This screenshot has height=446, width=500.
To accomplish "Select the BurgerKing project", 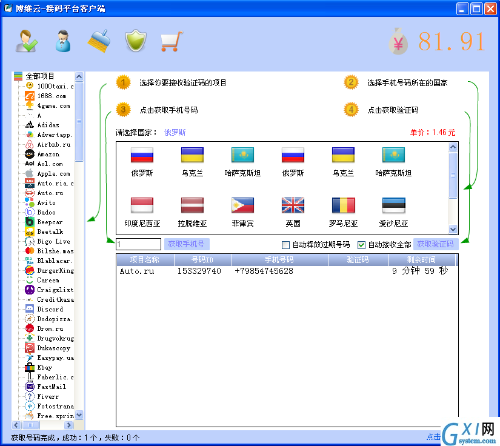I will click(x=55, y=271).
